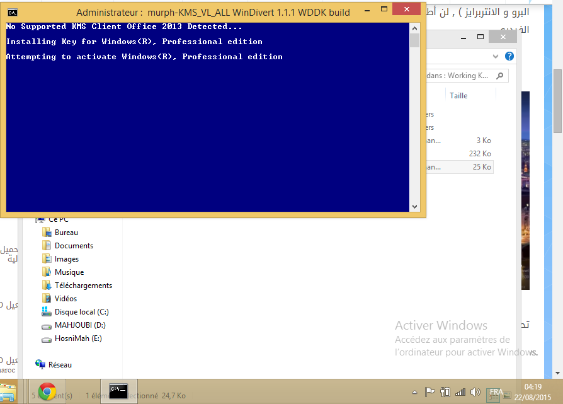Click the Vidéos folder icon
Screen dimensions: 563x404
(47, 298)
